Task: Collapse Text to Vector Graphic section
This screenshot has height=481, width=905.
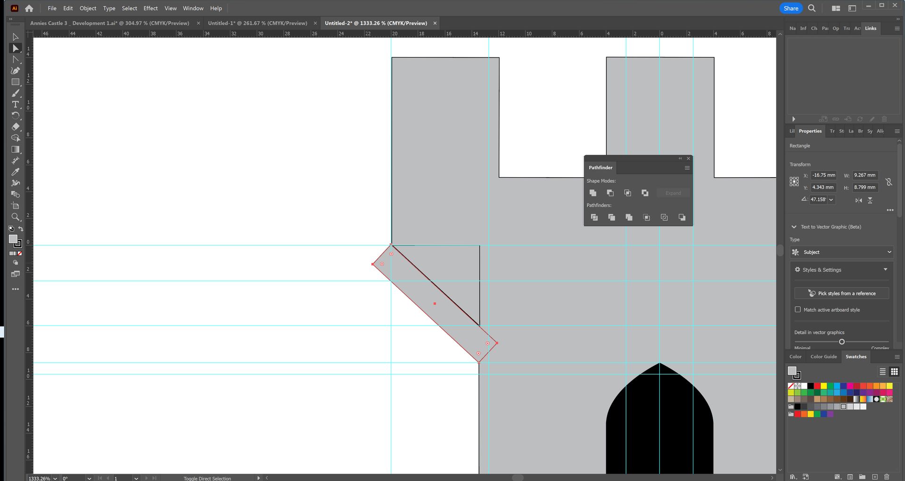Action: (794, 227)
